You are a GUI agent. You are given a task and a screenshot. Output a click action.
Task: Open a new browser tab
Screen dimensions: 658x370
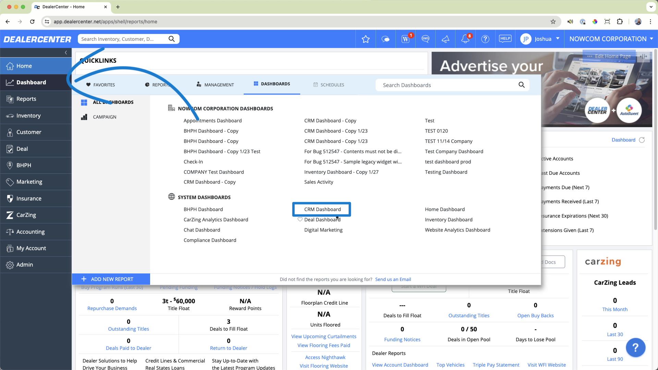[118, 7]
